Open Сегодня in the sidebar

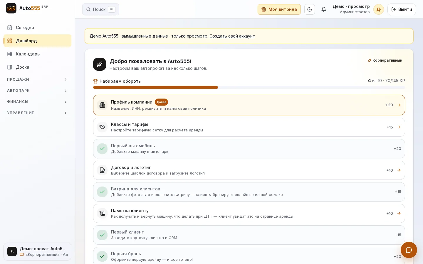coord(37,28)
